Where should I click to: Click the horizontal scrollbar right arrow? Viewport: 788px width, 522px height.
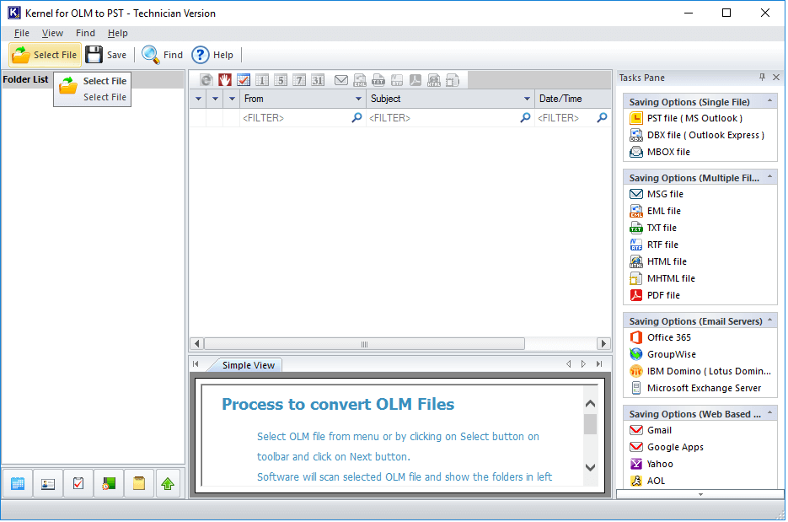(x=603, y=344)
